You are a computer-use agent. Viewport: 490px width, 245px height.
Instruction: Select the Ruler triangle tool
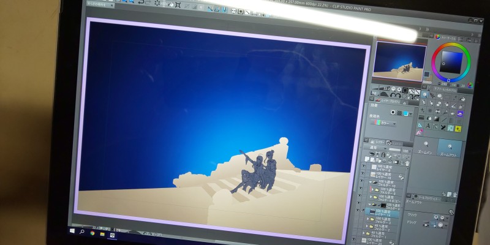click(x=420, y=126)
